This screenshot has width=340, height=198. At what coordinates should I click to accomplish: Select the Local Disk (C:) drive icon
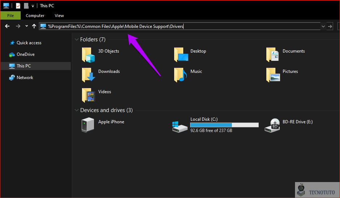[180, 127]
